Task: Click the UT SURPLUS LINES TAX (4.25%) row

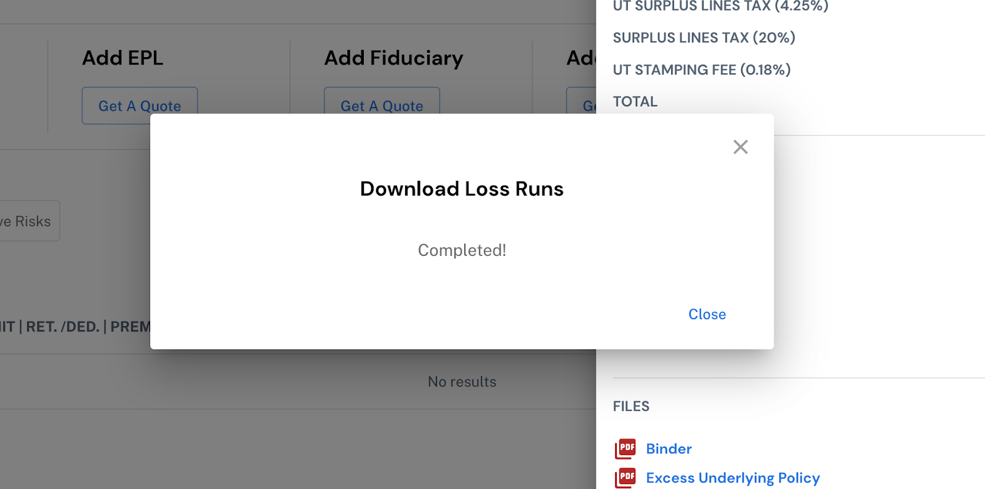Action: [720, 6]
